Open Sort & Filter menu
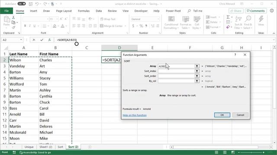This screenshot has height=155, width=277. (238, 23)
